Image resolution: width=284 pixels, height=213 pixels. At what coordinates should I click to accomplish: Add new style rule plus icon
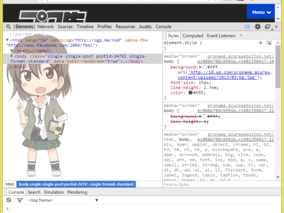260,43
